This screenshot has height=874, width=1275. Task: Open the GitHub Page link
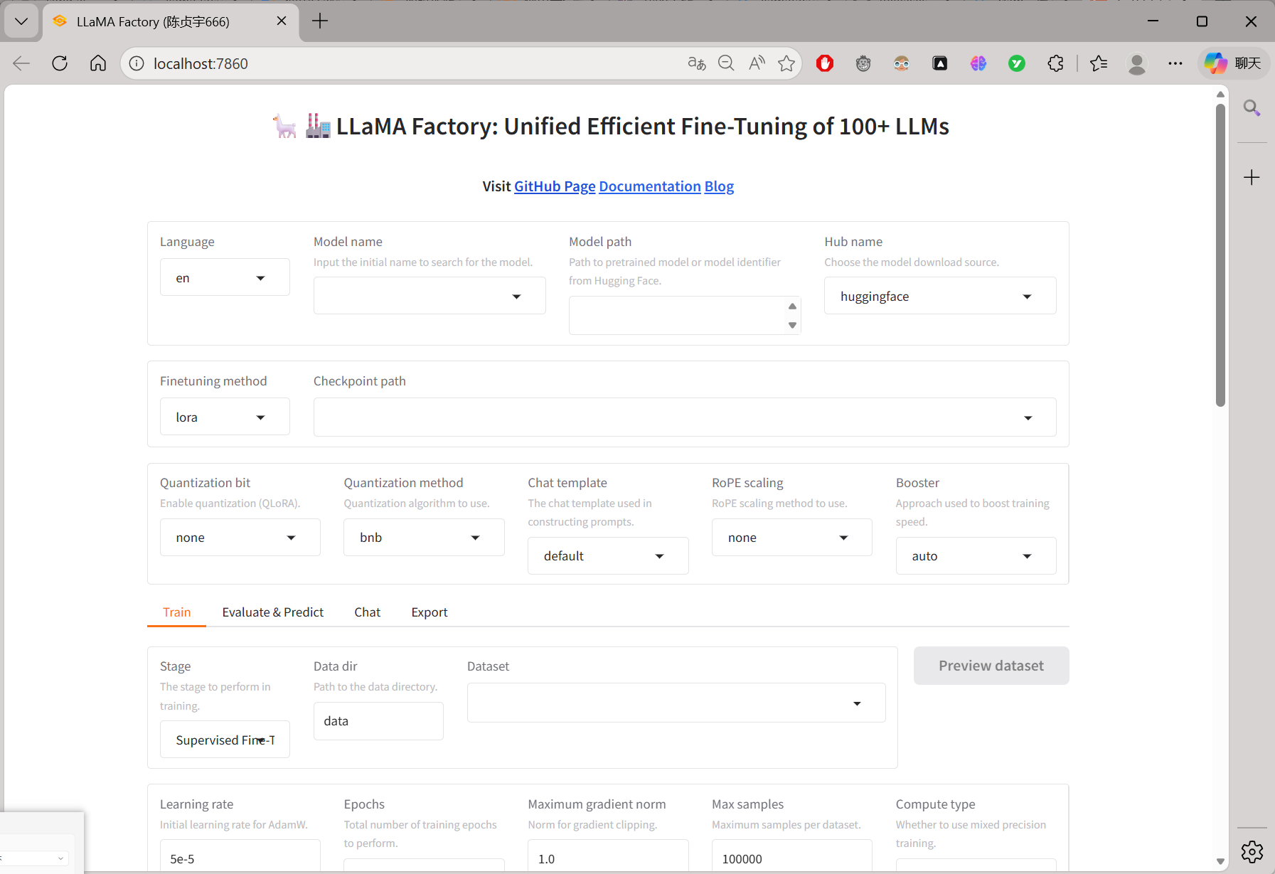pyautogui.click(x=555, y=186)
